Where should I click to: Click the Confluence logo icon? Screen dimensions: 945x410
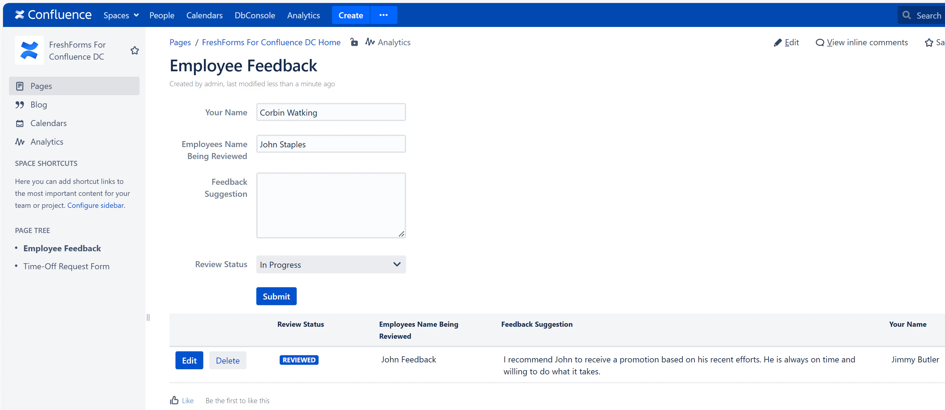coord(19,15)
